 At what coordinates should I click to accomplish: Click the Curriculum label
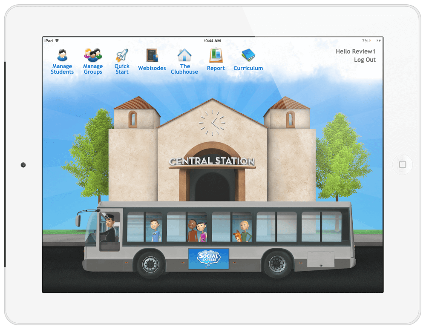pyautogui.click(x=248, y=68)
